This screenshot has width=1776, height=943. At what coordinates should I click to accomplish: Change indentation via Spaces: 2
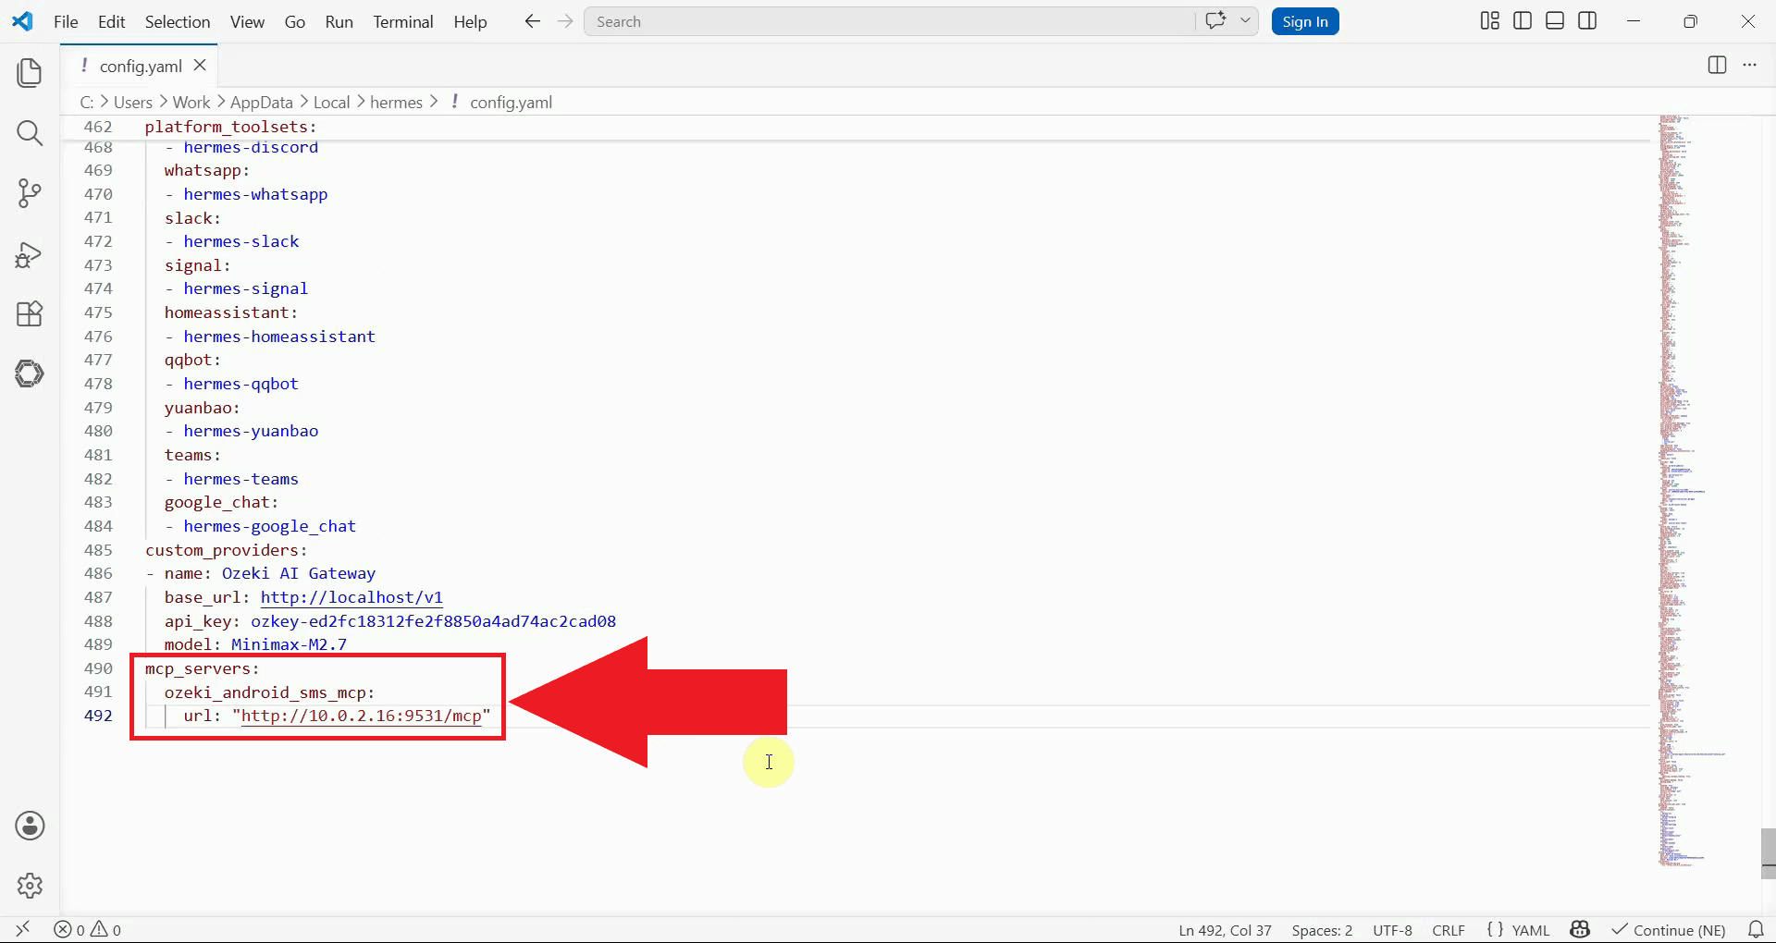[x=1322, y=930]
